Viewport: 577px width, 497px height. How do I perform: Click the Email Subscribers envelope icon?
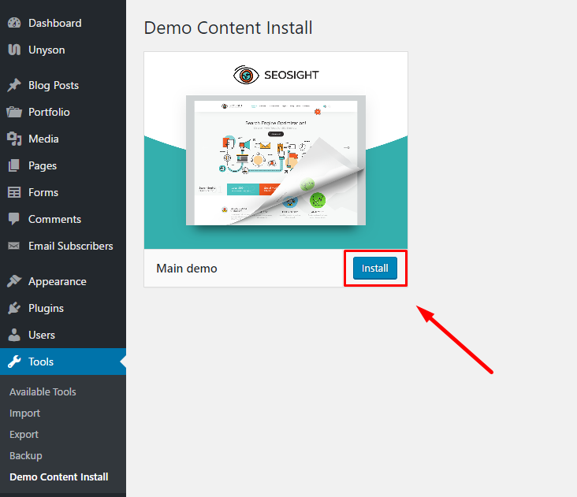[x=14, y=246]
